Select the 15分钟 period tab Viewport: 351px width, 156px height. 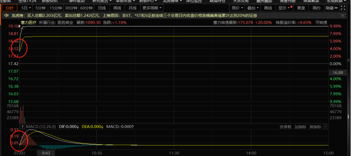click(x=56, y=8)
